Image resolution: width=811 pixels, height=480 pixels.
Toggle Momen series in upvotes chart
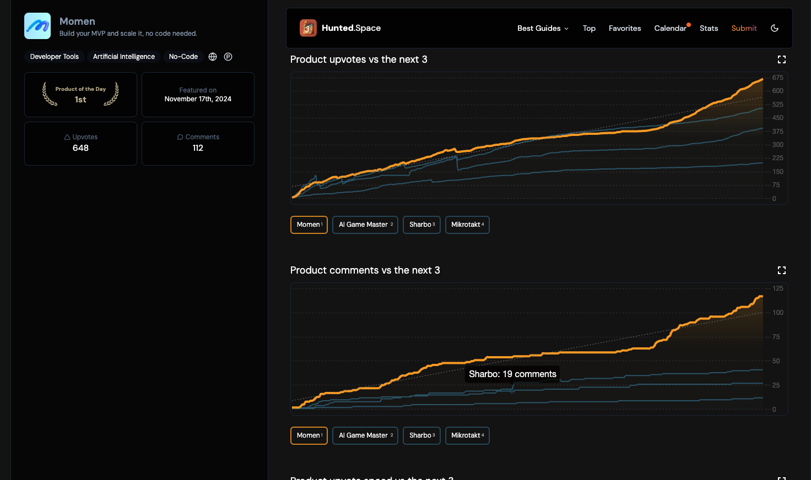(309, 225)
